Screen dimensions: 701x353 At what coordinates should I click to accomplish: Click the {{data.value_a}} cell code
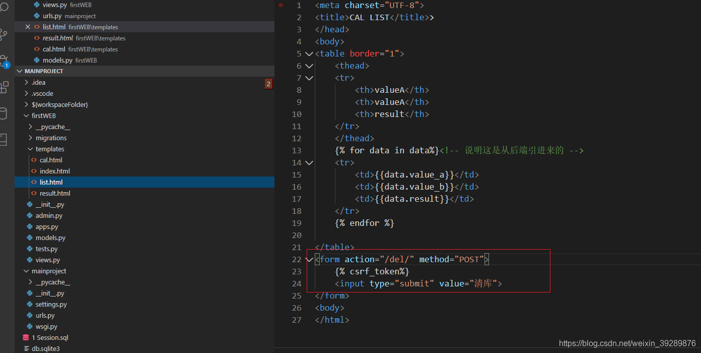tap(414, 174)
